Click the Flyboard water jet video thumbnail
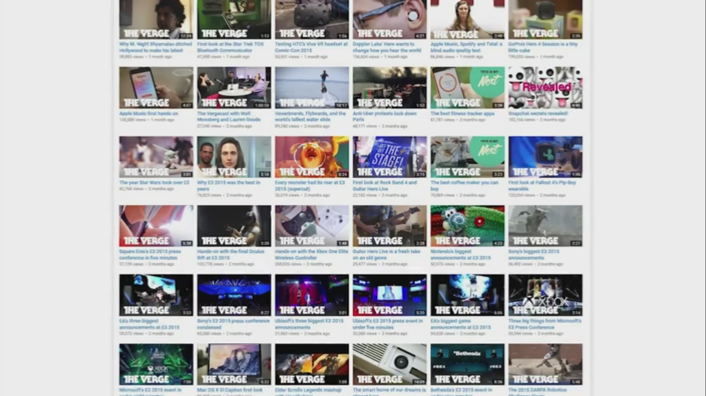Screen dimensions: 706x396 (311, 88)
